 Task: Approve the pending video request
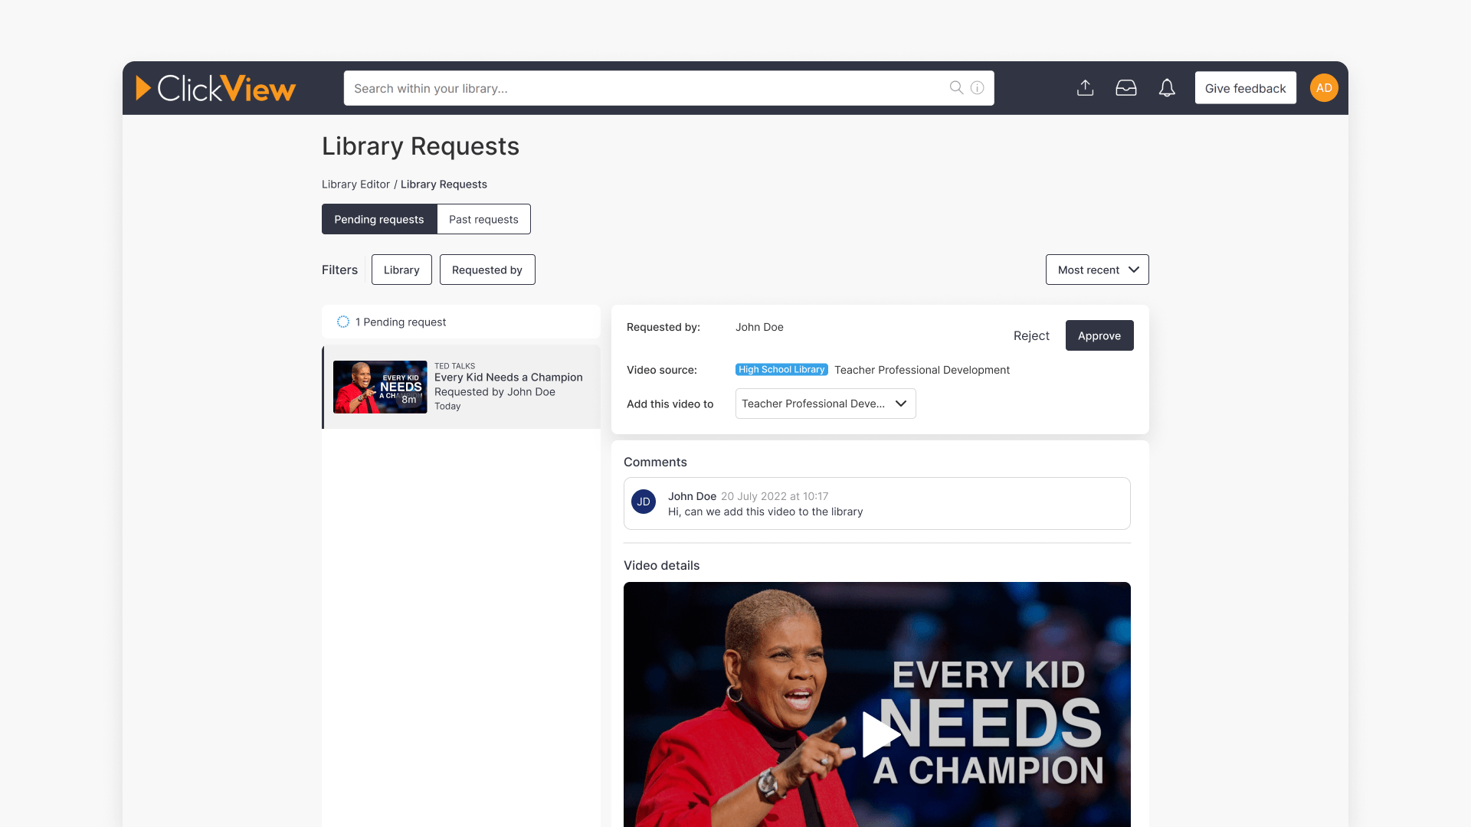coord(1099,335)
